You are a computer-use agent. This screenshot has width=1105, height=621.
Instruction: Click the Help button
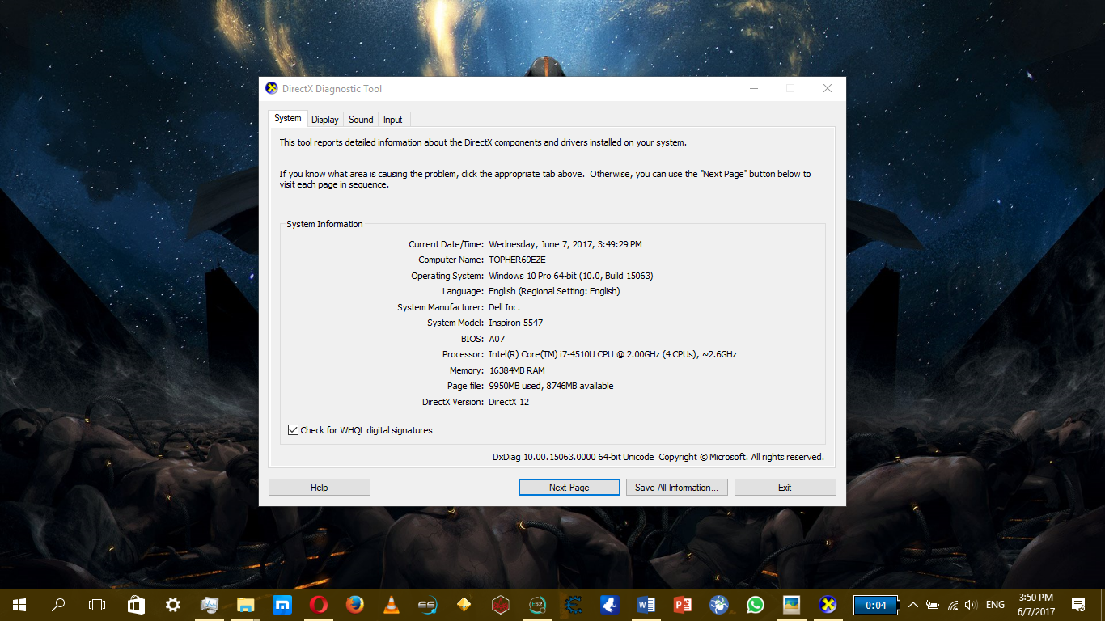320,488
